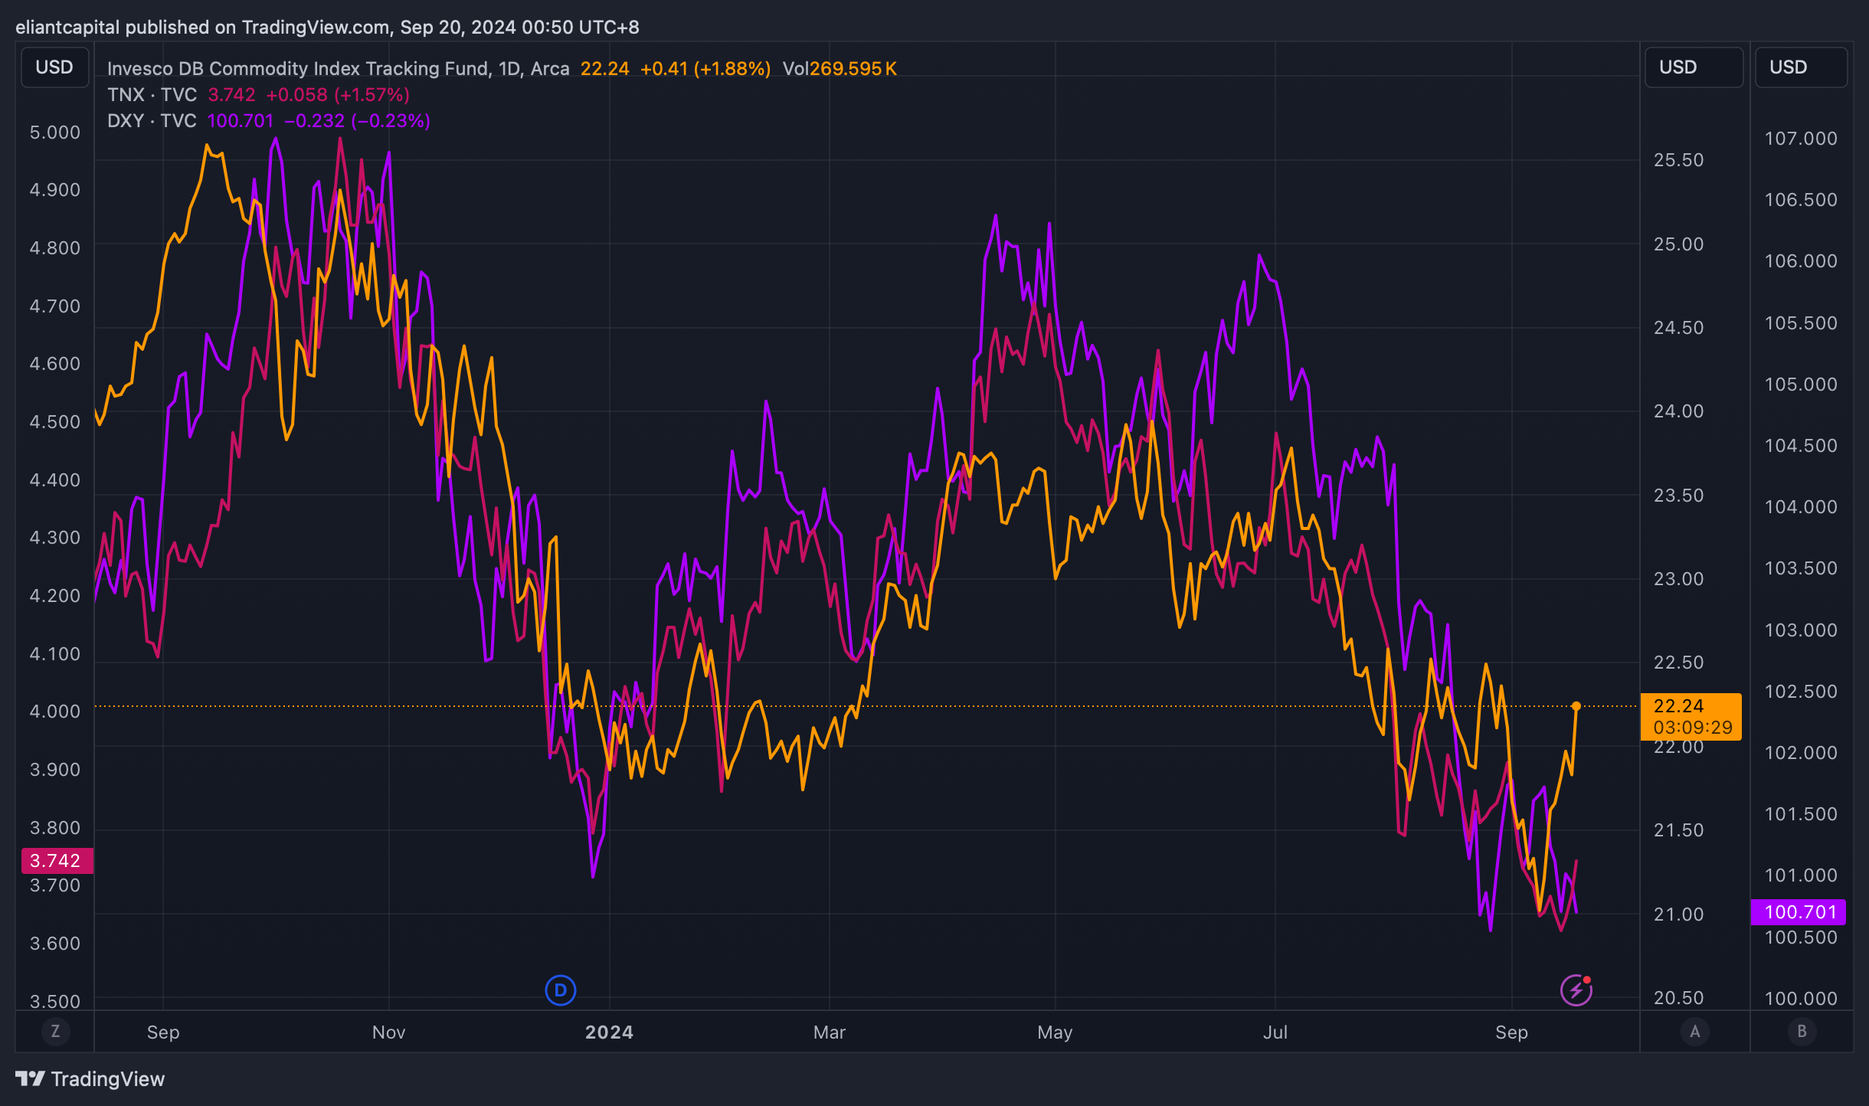Open the middle USD currency selector
The image size is (1869, 1106).
[x=1693, y=67]
